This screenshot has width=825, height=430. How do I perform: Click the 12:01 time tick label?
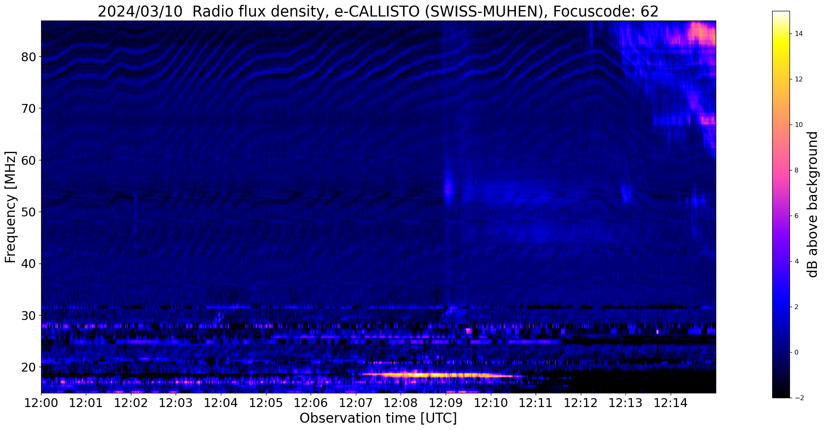[x=86, y=403]
